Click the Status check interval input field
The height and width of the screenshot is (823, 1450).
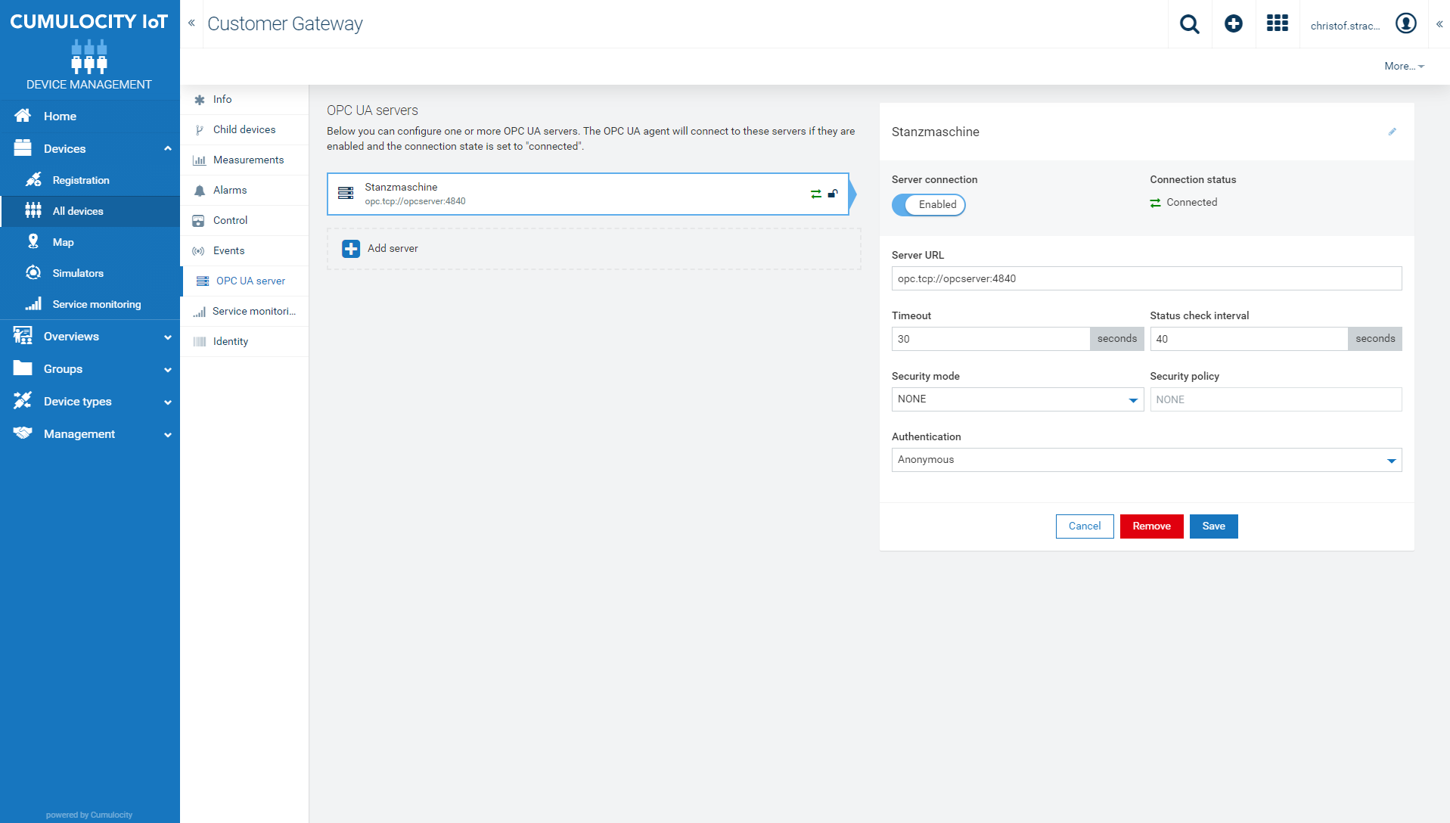point(1249,339)
